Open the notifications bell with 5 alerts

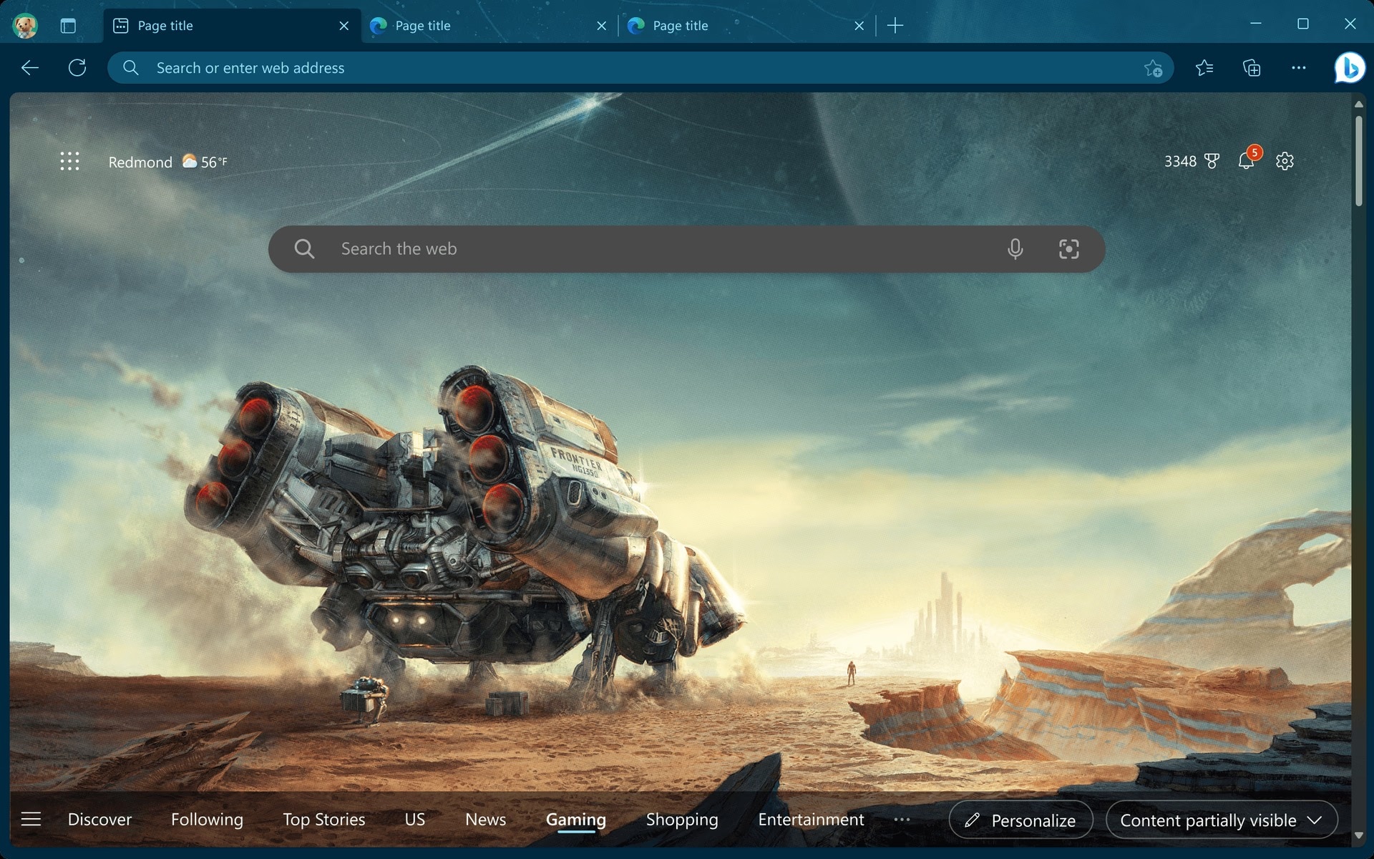tap(1246, 161)
